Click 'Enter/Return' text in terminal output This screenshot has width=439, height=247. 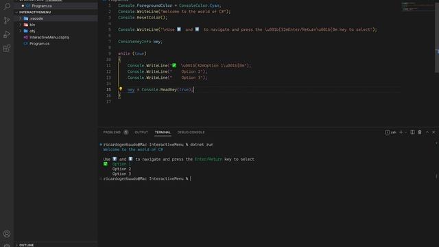point(209,159)
